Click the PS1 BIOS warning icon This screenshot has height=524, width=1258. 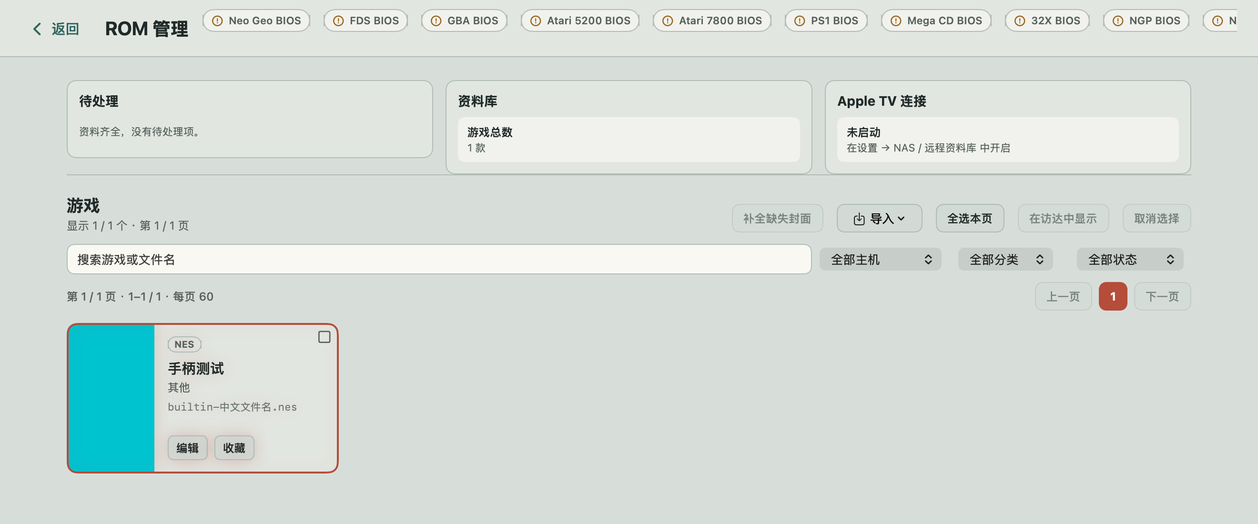pyautogui.click(x=800, y=21)
